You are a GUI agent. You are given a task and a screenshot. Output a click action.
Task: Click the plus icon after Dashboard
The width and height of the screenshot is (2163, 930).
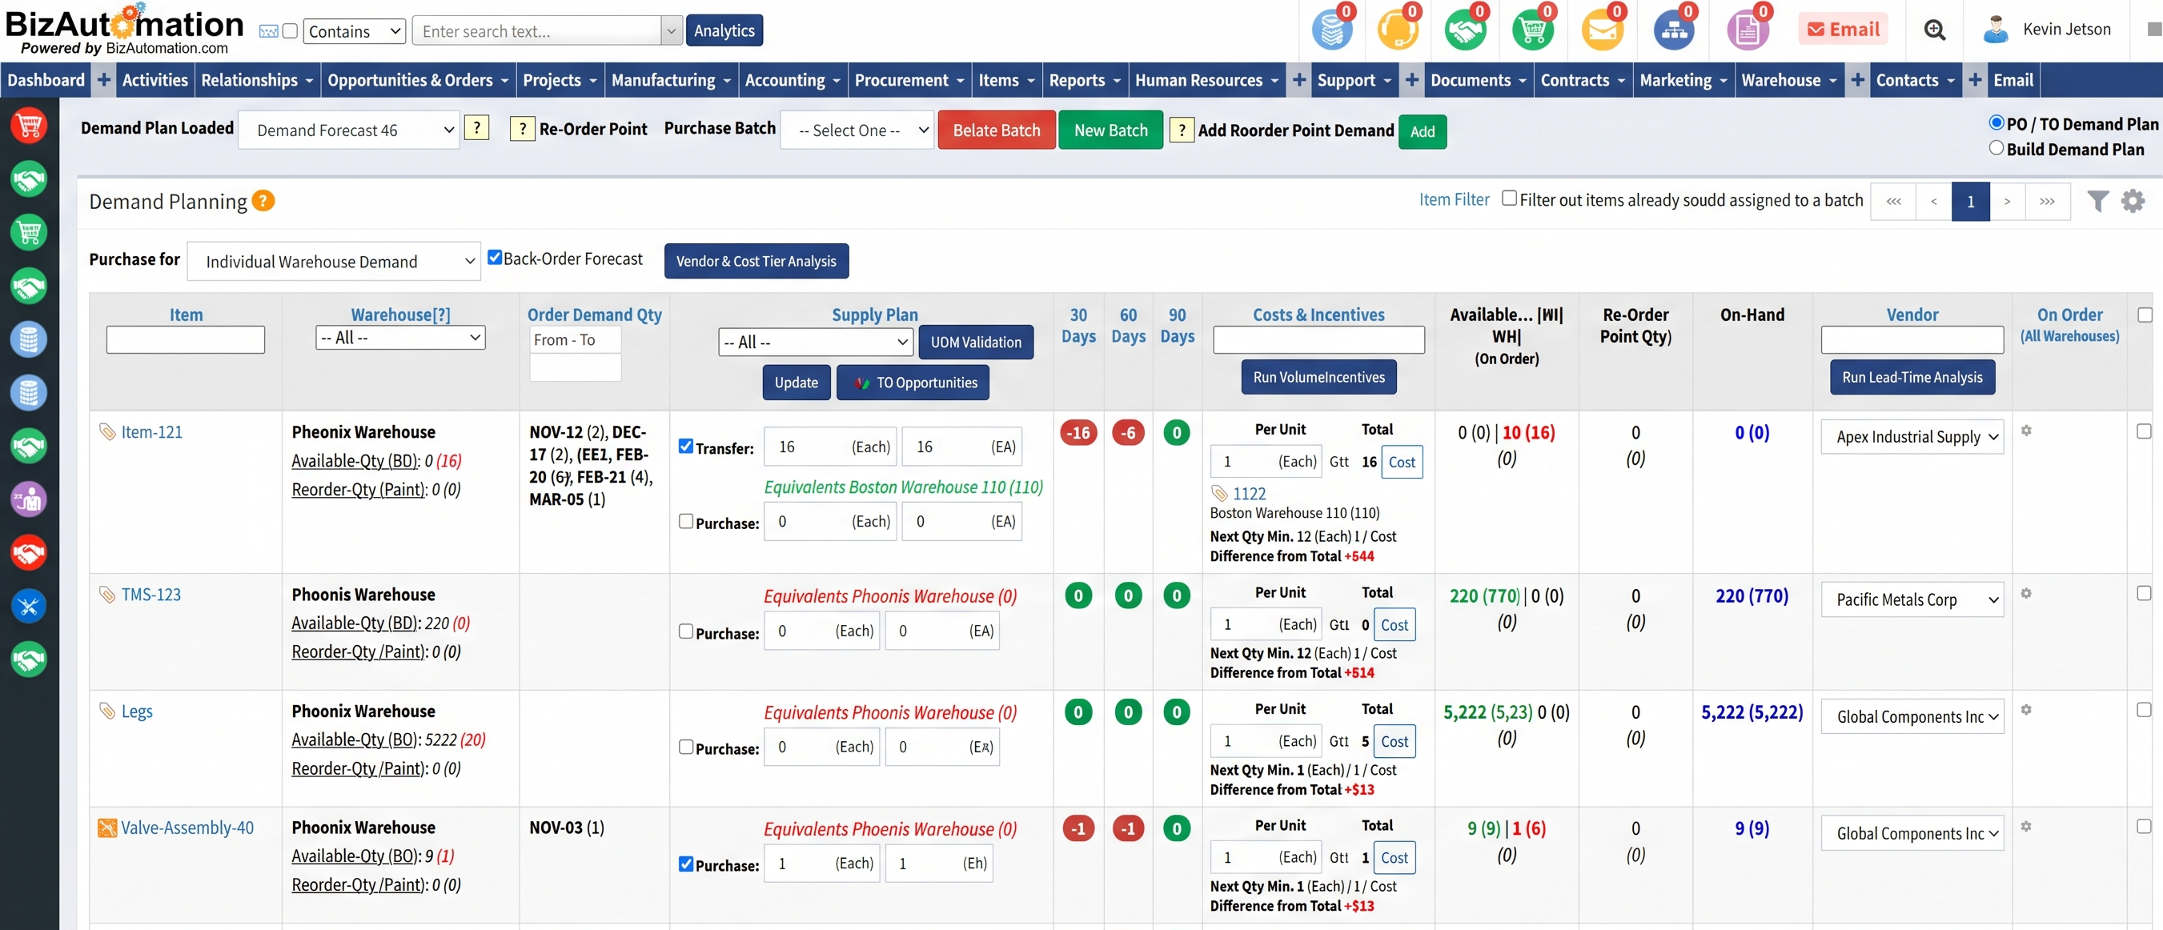pyautogui.click(x=104, y=80)
